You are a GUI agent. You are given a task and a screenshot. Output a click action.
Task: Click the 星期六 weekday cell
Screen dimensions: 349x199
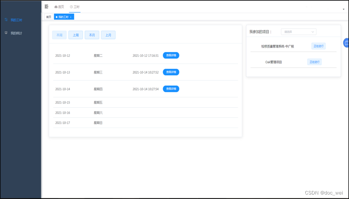coord(98,113)
